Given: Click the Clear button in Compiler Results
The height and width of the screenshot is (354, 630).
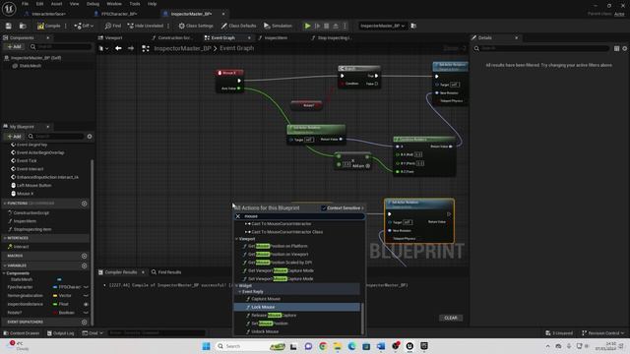Looking at the screenshot, I should point(451,318).
